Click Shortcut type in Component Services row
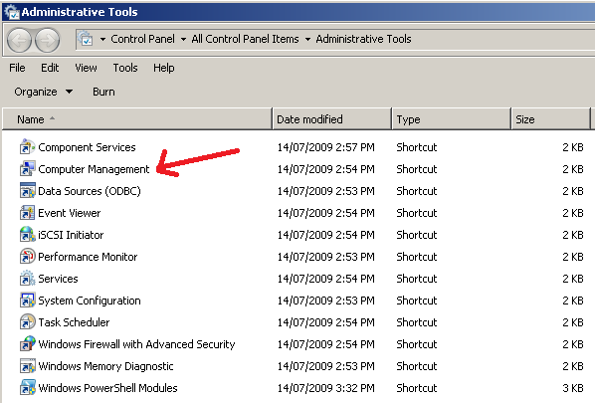 [x=417, y=147]
